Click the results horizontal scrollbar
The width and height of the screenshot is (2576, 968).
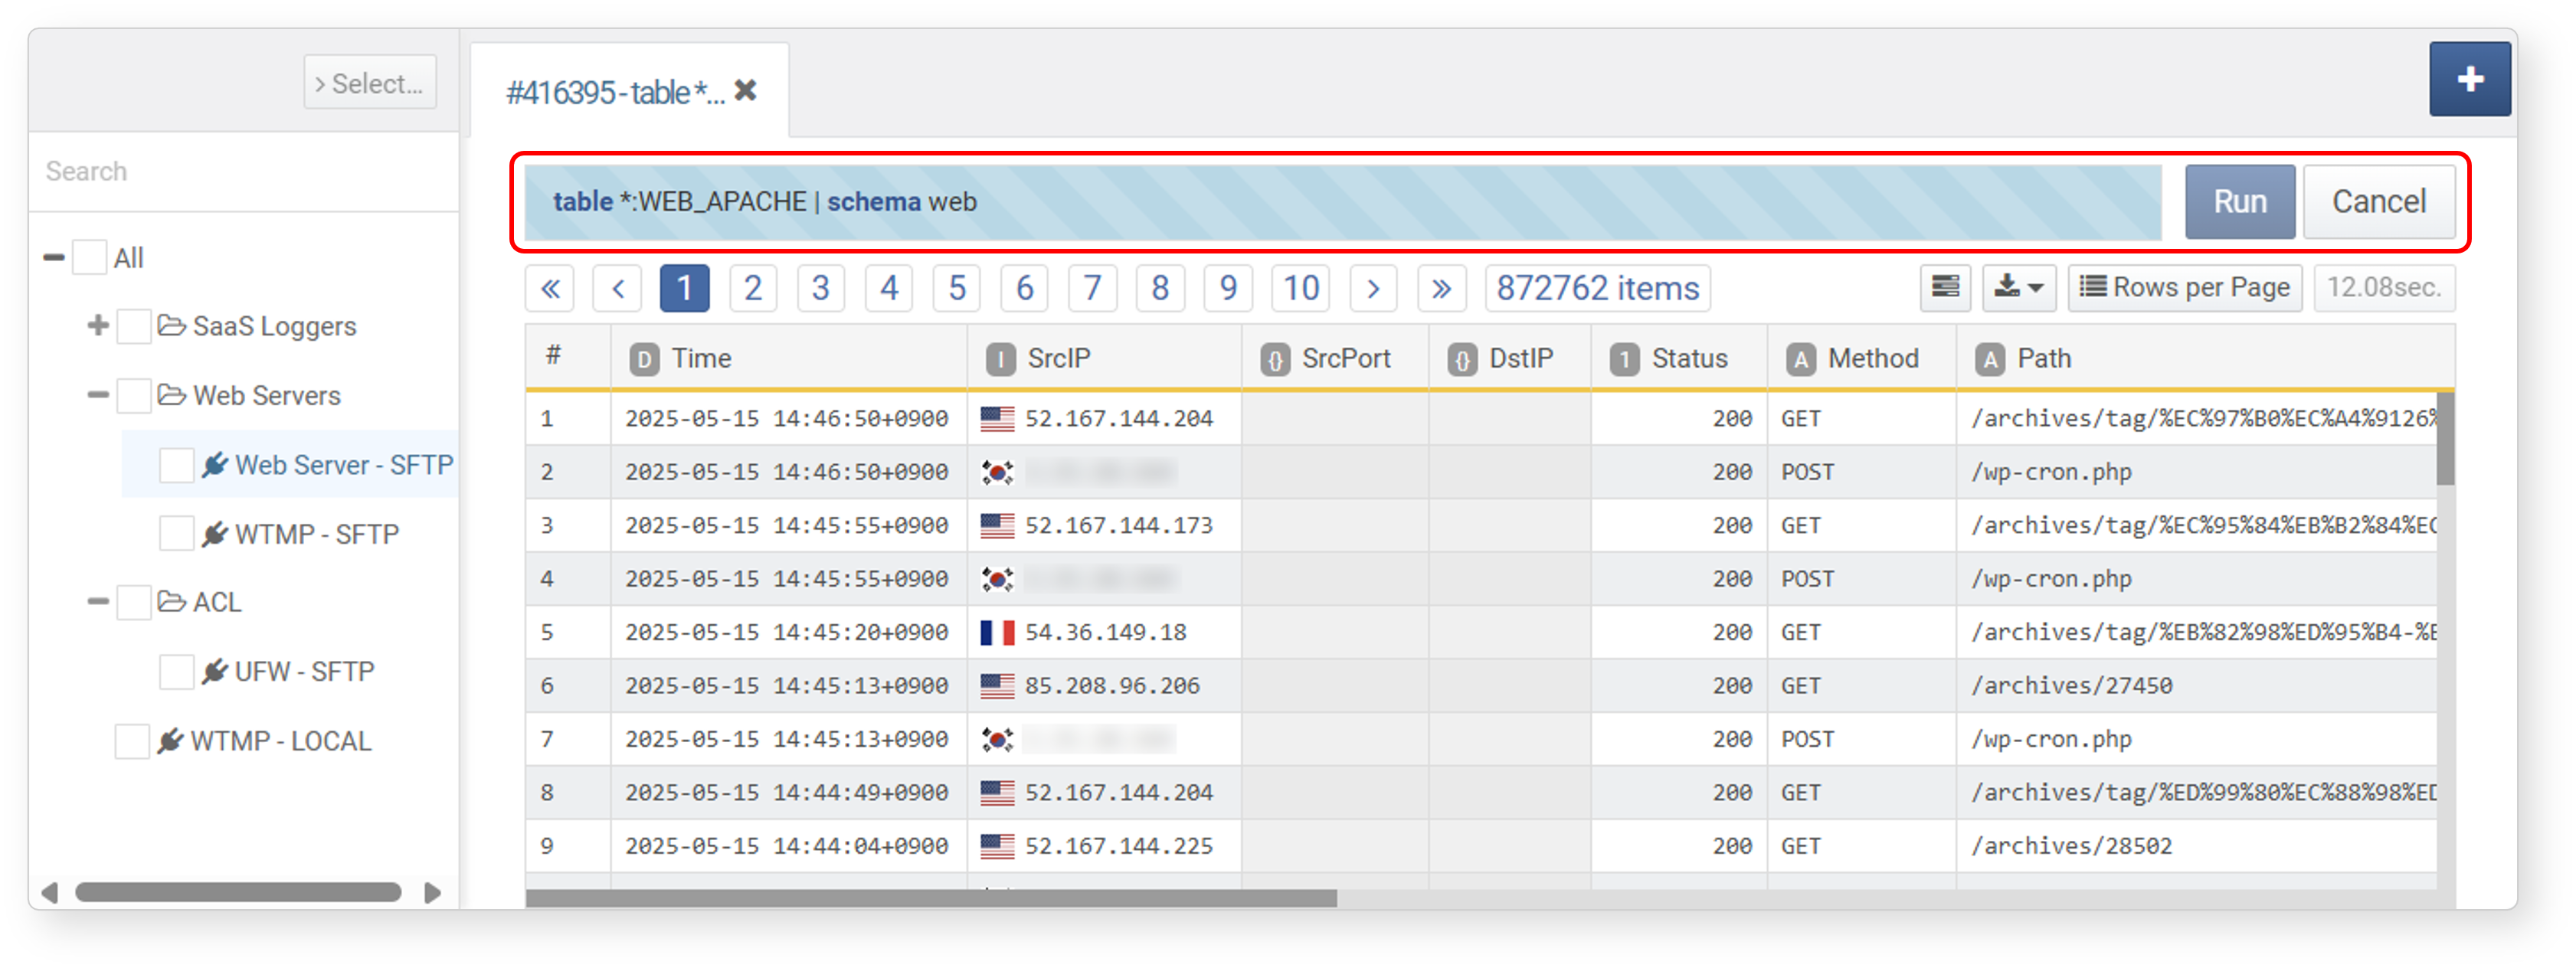click(931, 898)
